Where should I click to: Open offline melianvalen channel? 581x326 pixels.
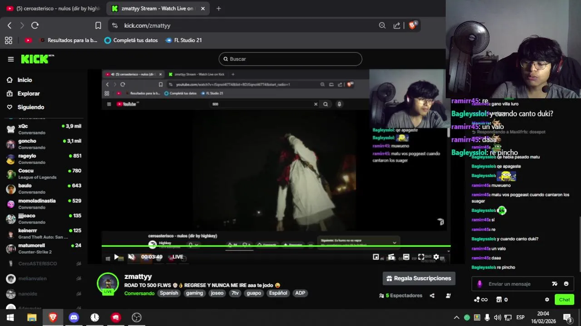click(44, 278)
